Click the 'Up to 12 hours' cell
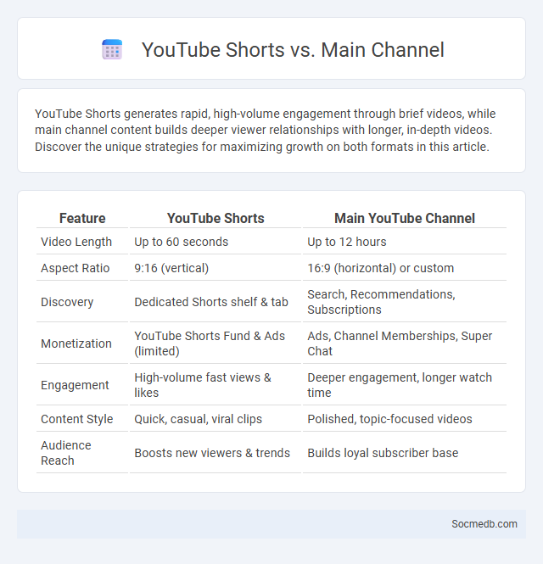Screen dimensions: 543x564 (x=405, y=242)
